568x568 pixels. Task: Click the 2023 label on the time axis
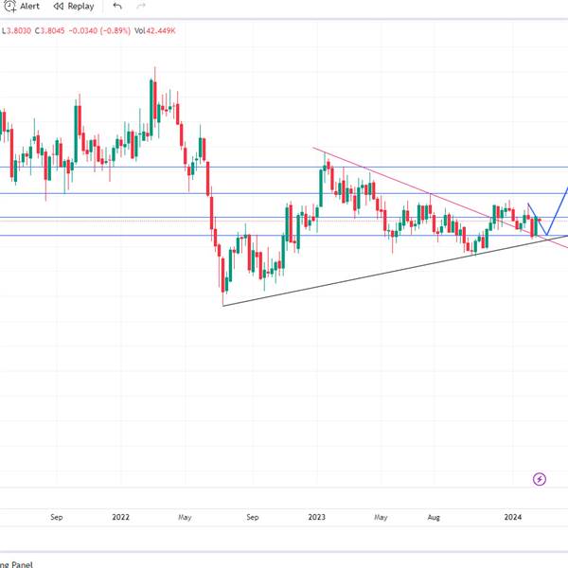coord(316,517)
